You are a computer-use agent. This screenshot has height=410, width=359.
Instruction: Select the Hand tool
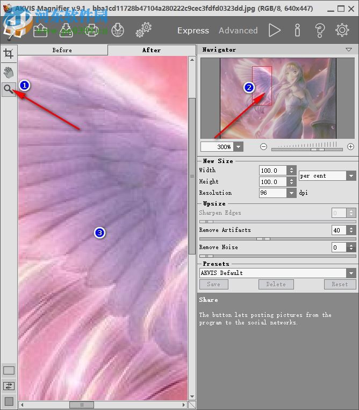[9, 73]
